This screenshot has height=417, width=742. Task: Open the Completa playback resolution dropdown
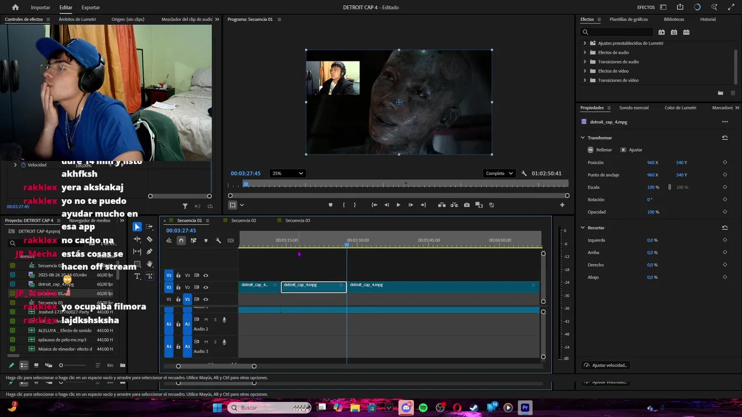[x=499, y=173]
